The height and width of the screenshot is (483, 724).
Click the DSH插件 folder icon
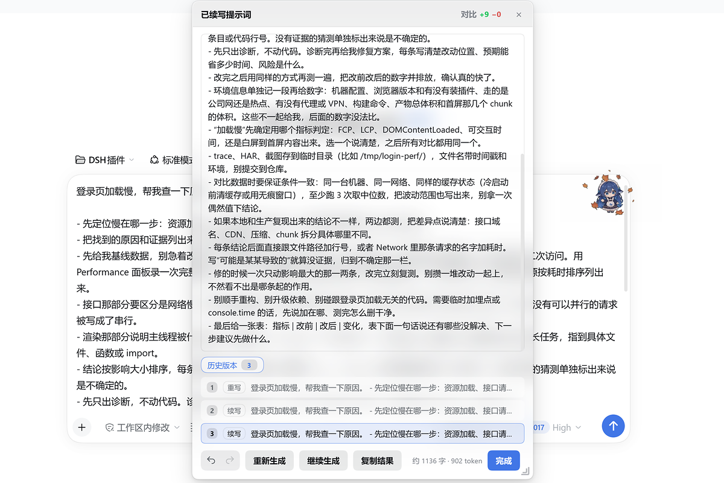click(80, 160)
